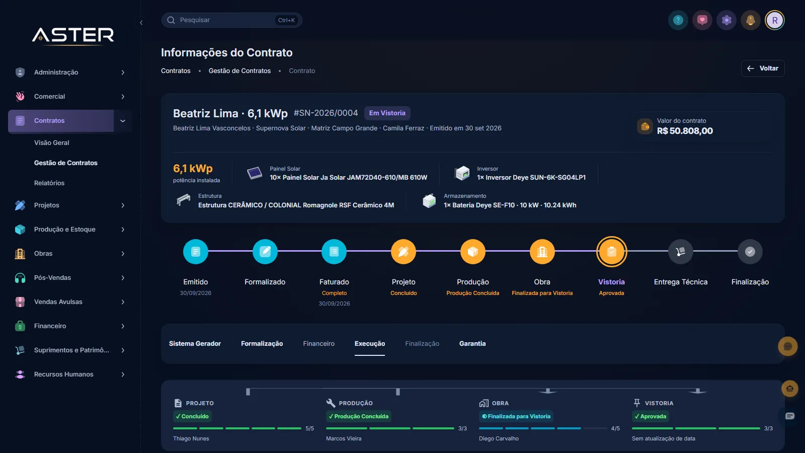Viewport: 805px width, 453px height.
Task: Expand the Administração menu
Action: [x=70, y=72]
